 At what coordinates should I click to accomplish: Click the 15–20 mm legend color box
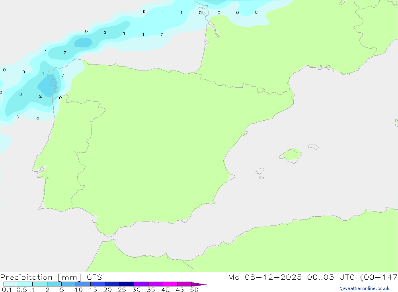tap(98, 284)
